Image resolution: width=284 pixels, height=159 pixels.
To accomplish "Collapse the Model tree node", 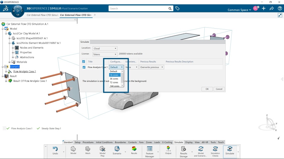I will click(x=3, y=29).
